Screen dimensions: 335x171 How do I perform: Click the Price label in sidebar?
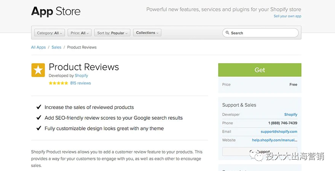(226, 84)
